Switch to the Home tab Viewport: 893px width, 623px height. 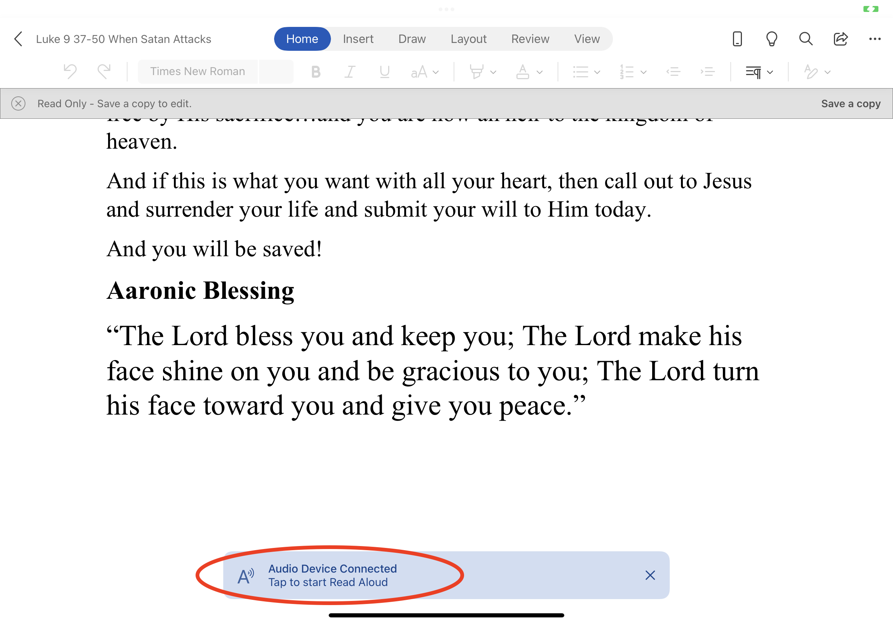point(302,39)
